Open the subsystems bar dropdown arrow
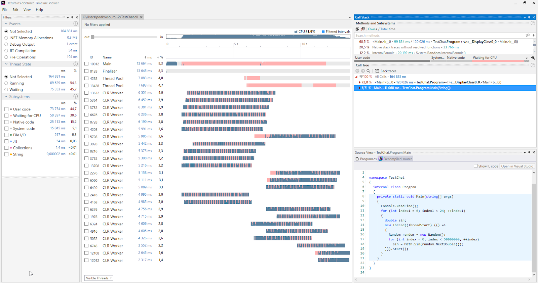Screen dimensions: 538x283 pos(527,58)
